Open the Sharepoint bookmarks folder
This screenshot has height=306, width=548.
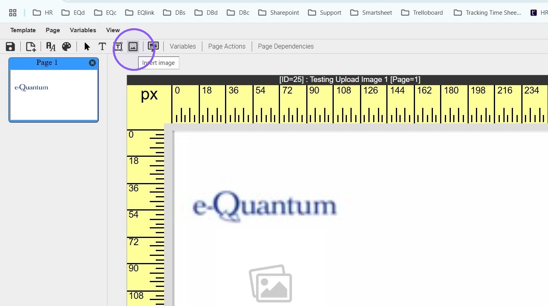pyautogui.click(x=278, y=13)
